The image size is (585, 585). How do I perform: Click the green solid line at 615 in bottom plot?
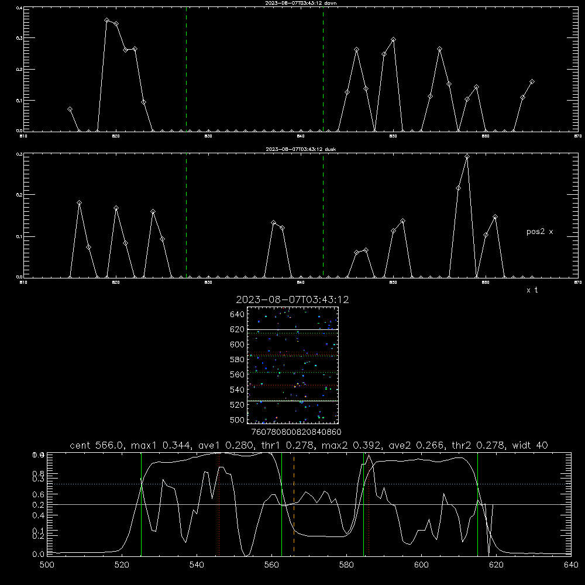tap(477, 504)
